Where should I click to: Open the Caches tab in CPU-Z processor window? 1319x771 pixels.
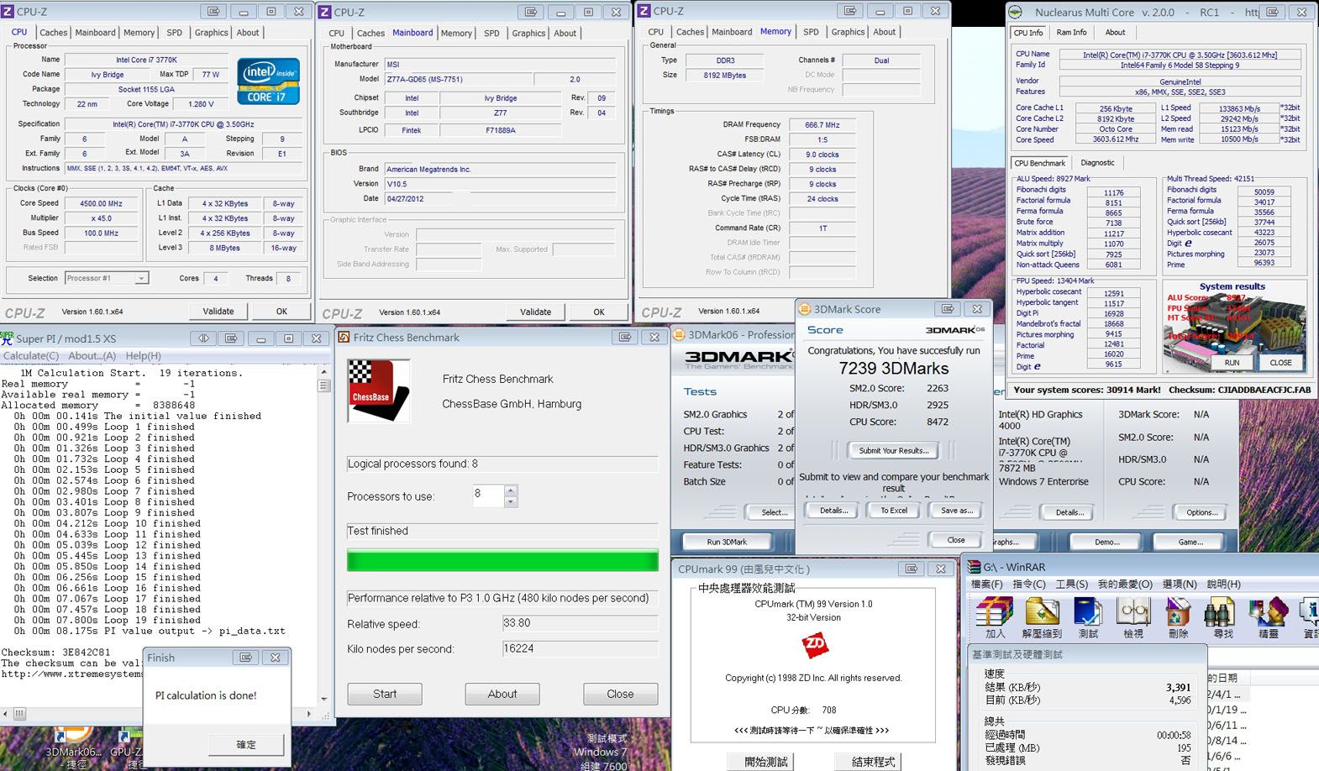point(54,33)
